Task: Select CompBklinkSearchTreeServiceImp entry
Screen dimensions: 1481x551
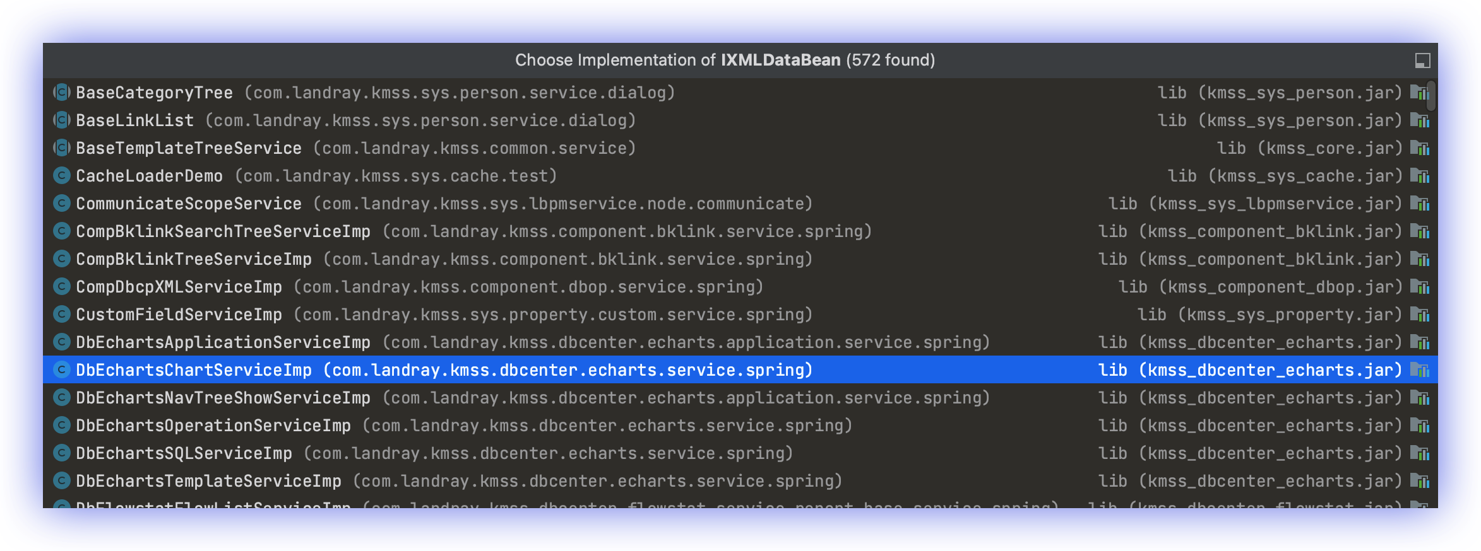Action: tap(740, 231)
